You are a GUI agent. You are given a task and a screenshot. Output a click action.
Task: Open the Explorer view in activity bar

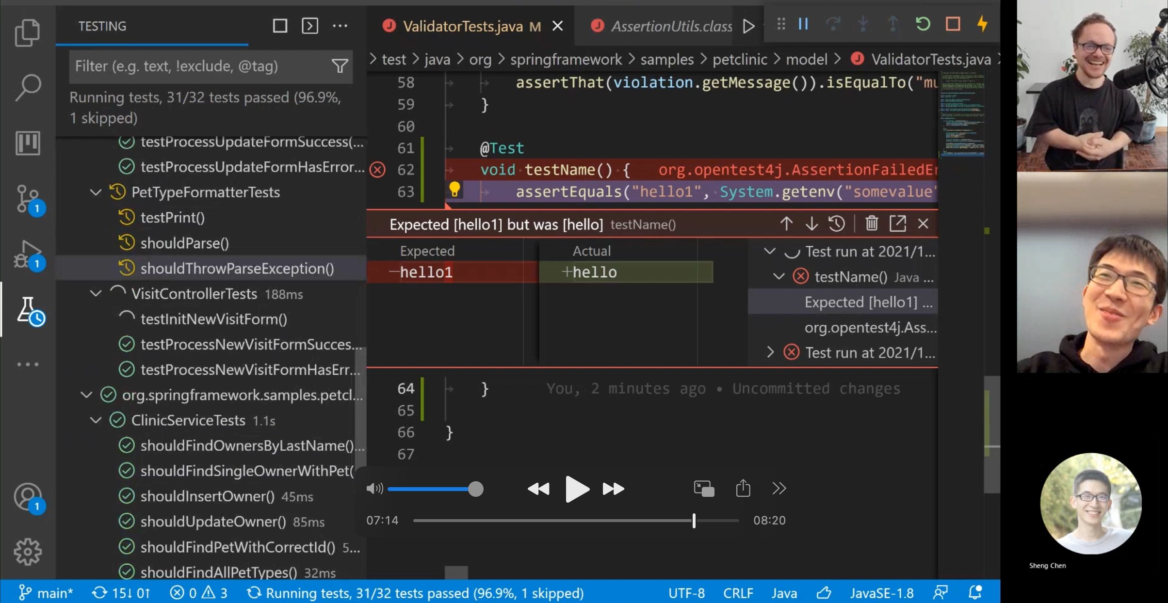click(x=27, y=32)
